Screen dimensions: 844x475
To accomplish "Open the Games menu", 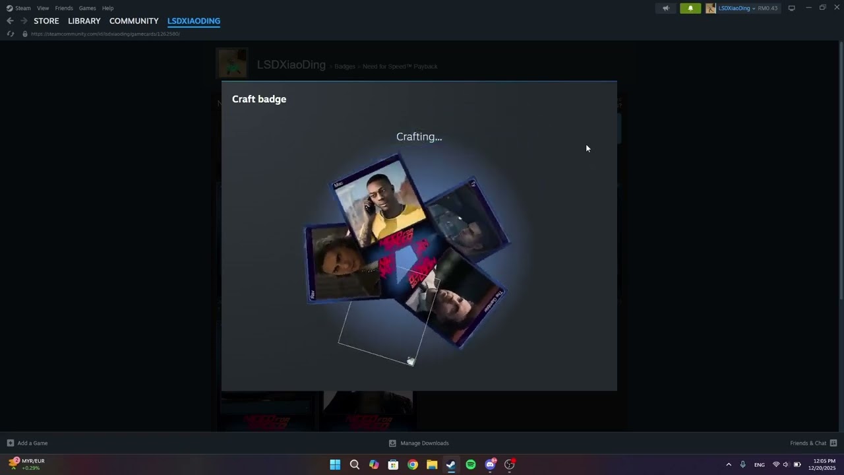I will point(87,8).
